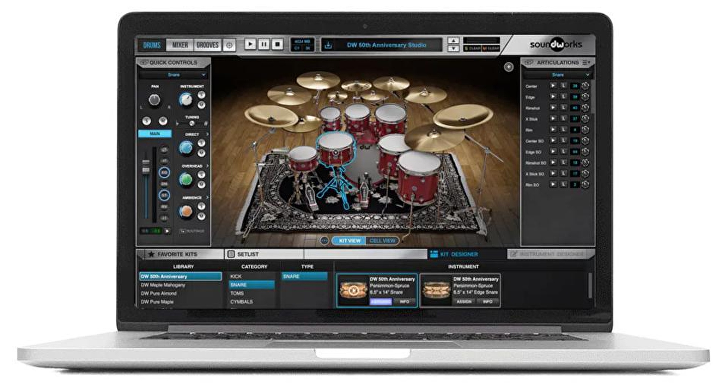
Task: Click Info on the Edge Snare card
Action: [x=487, y=301]
